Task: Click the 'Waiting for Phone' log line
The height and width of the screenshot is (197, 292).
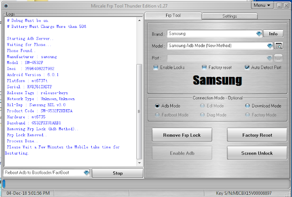Action: pos(29,45)
